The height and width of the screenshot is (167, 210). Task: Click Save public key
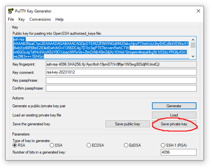point(127,124)
